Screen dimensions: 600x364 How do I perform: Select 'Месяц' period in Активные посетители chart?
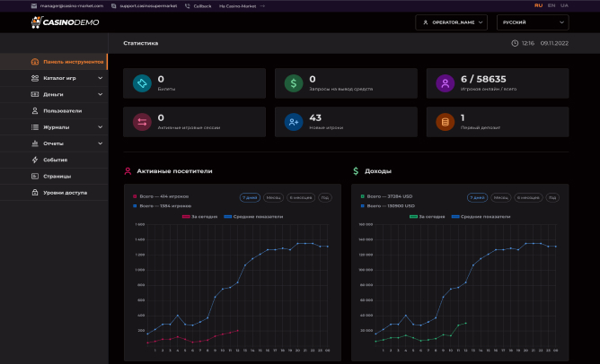275,197
